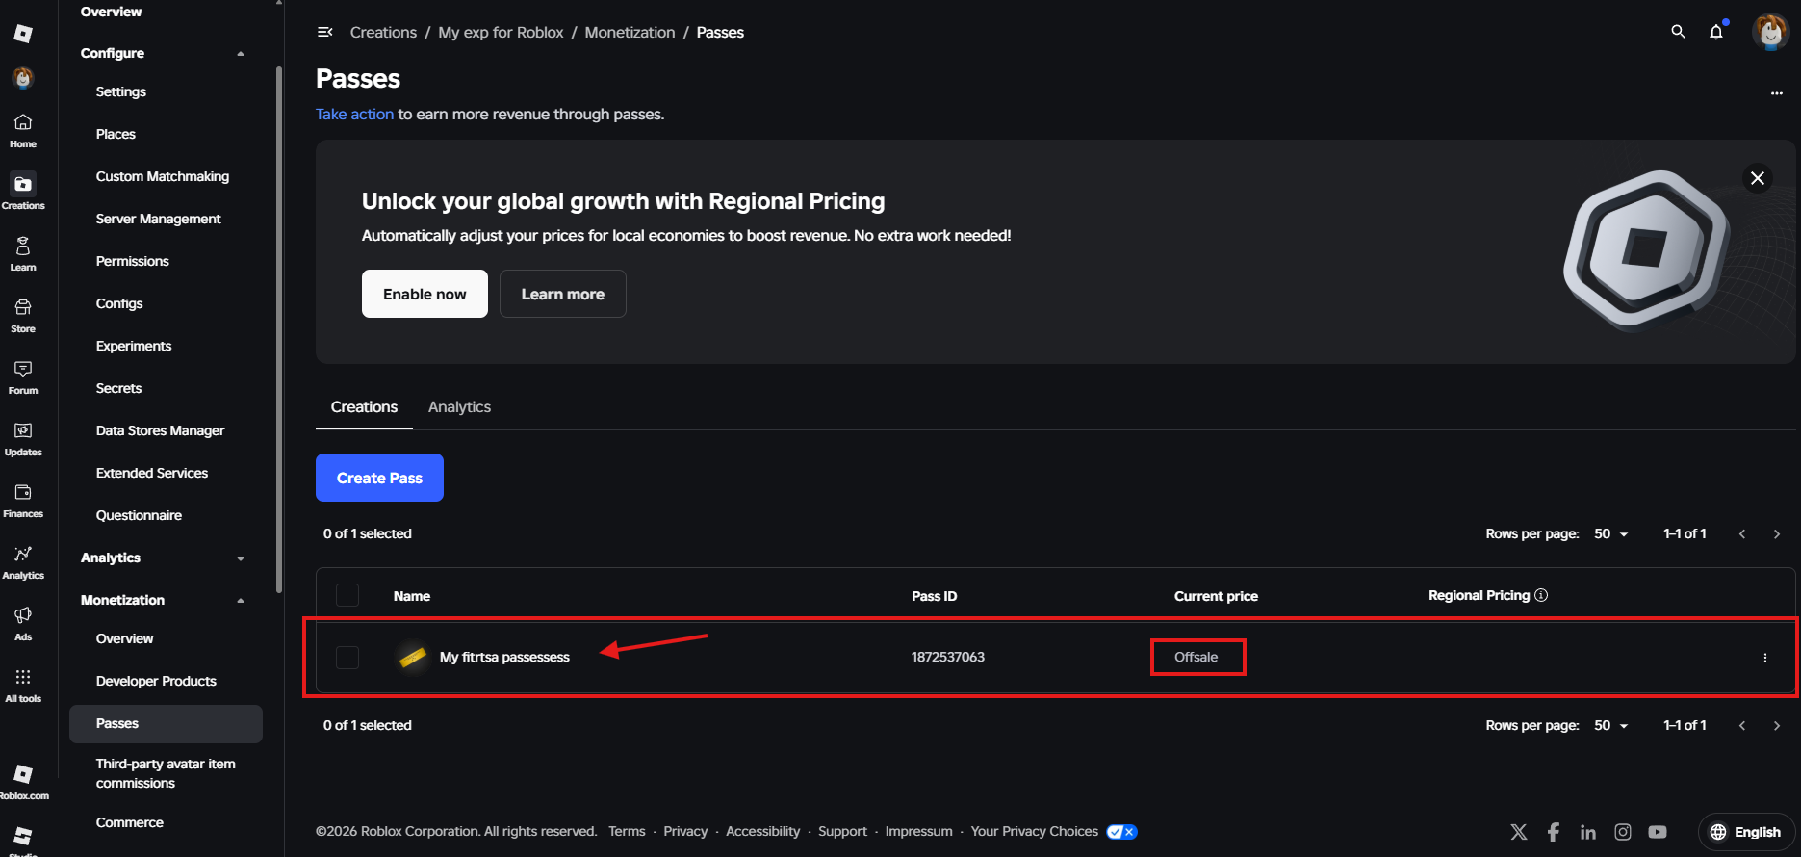This screenshot has height=857, width=1801.
Task: Open the top Rows per page dropdown
Action: 1611,533
